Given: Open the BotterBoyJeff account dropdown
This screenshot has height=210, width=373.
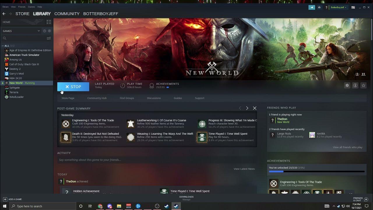Looking at the screenshot, I should pos(339,7).
